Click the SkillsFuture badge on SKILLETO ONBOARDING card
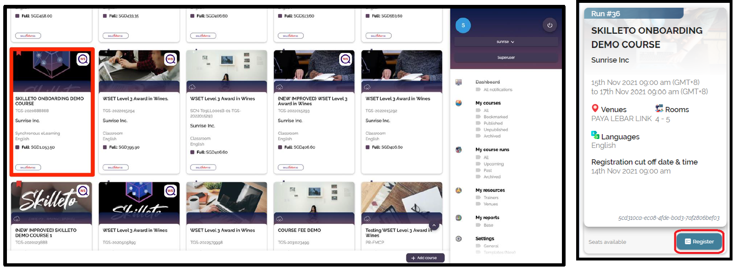Screen dimensions: 737x269 coord(28,167)
